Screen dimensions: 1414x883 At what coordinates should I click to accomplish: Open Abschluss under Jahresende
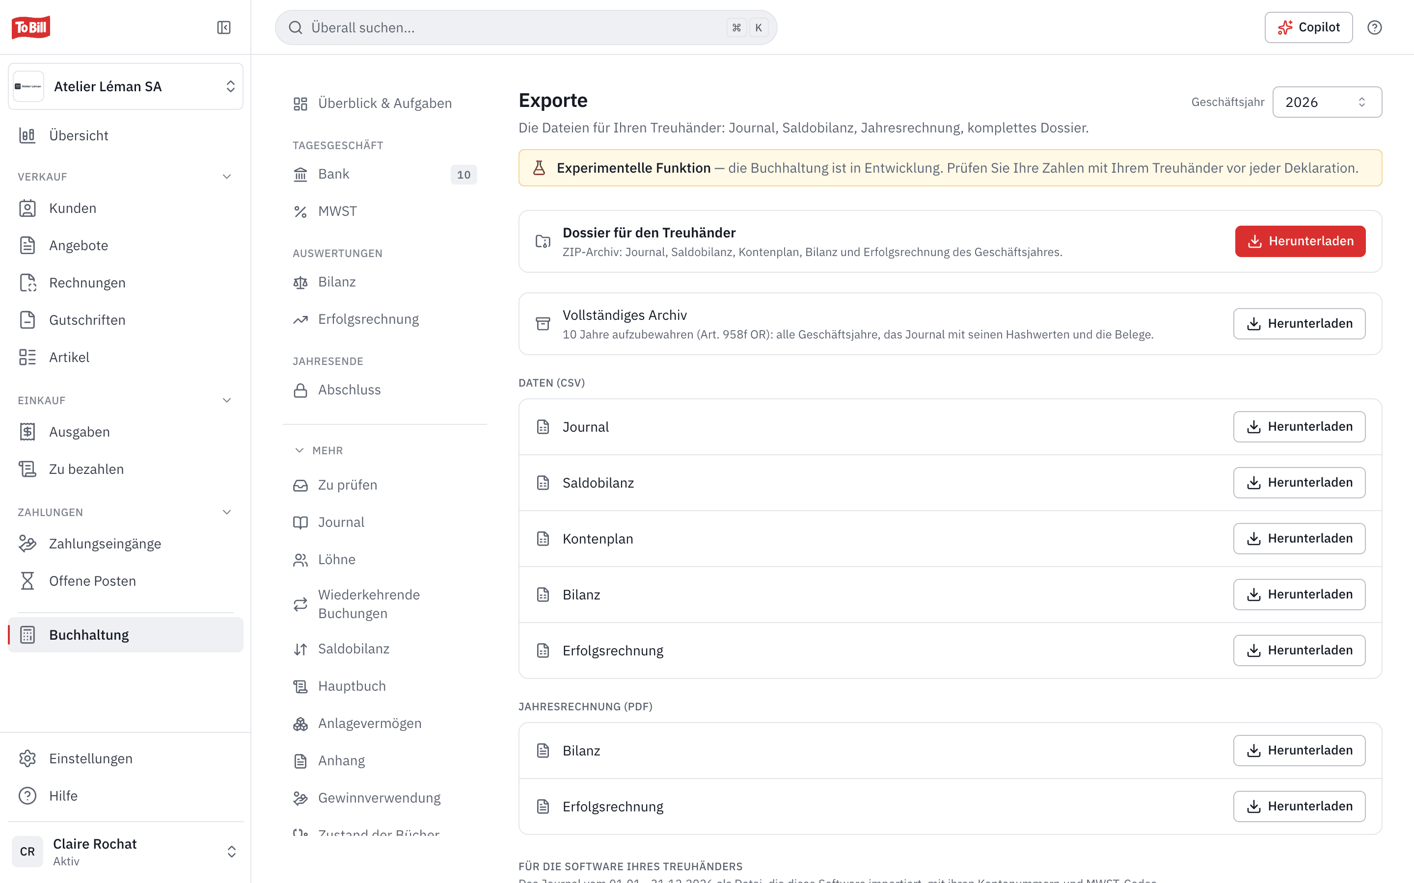(385, 390)
